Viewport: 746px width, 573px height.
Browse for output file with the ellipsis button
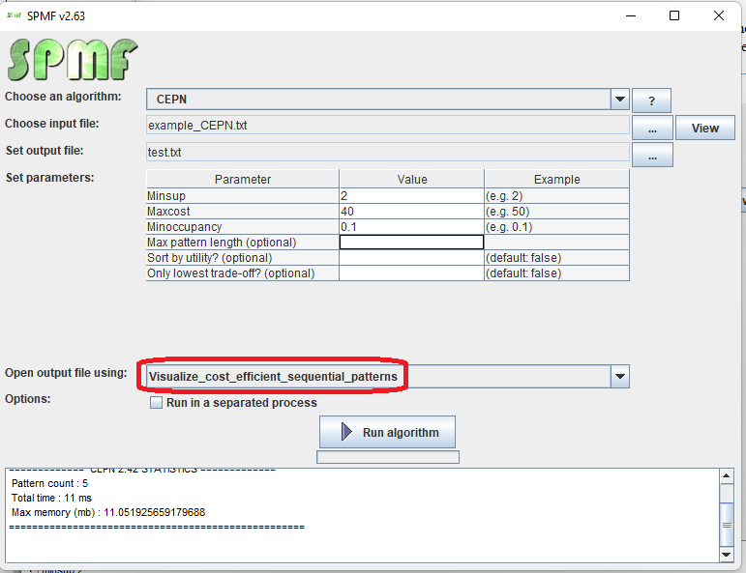tap(652, 155)
